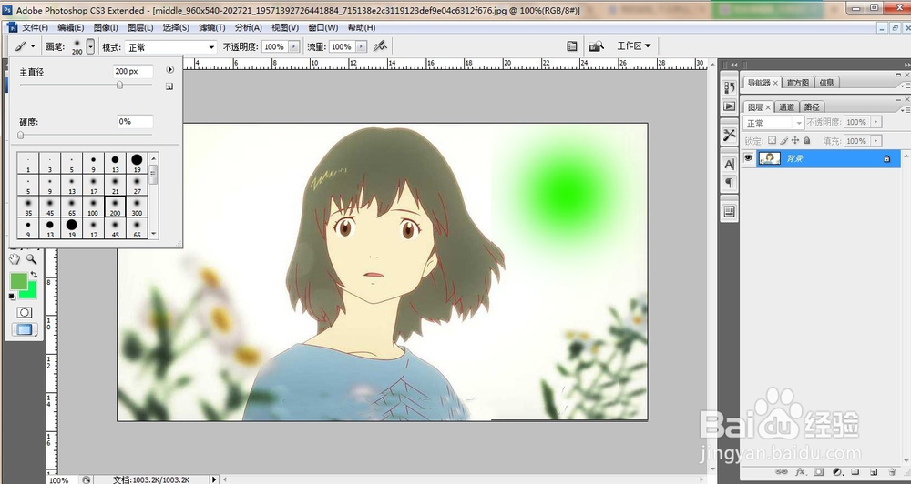The height and width of the screenshot is (484, 911).
Task: Select the 100 soft brush preset
Action: tap(93, 207)
